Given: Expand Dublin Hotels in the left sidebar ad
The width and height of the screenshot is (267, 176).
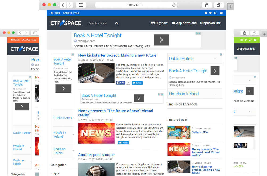Looking at the screenshot, I should point(63,118).
